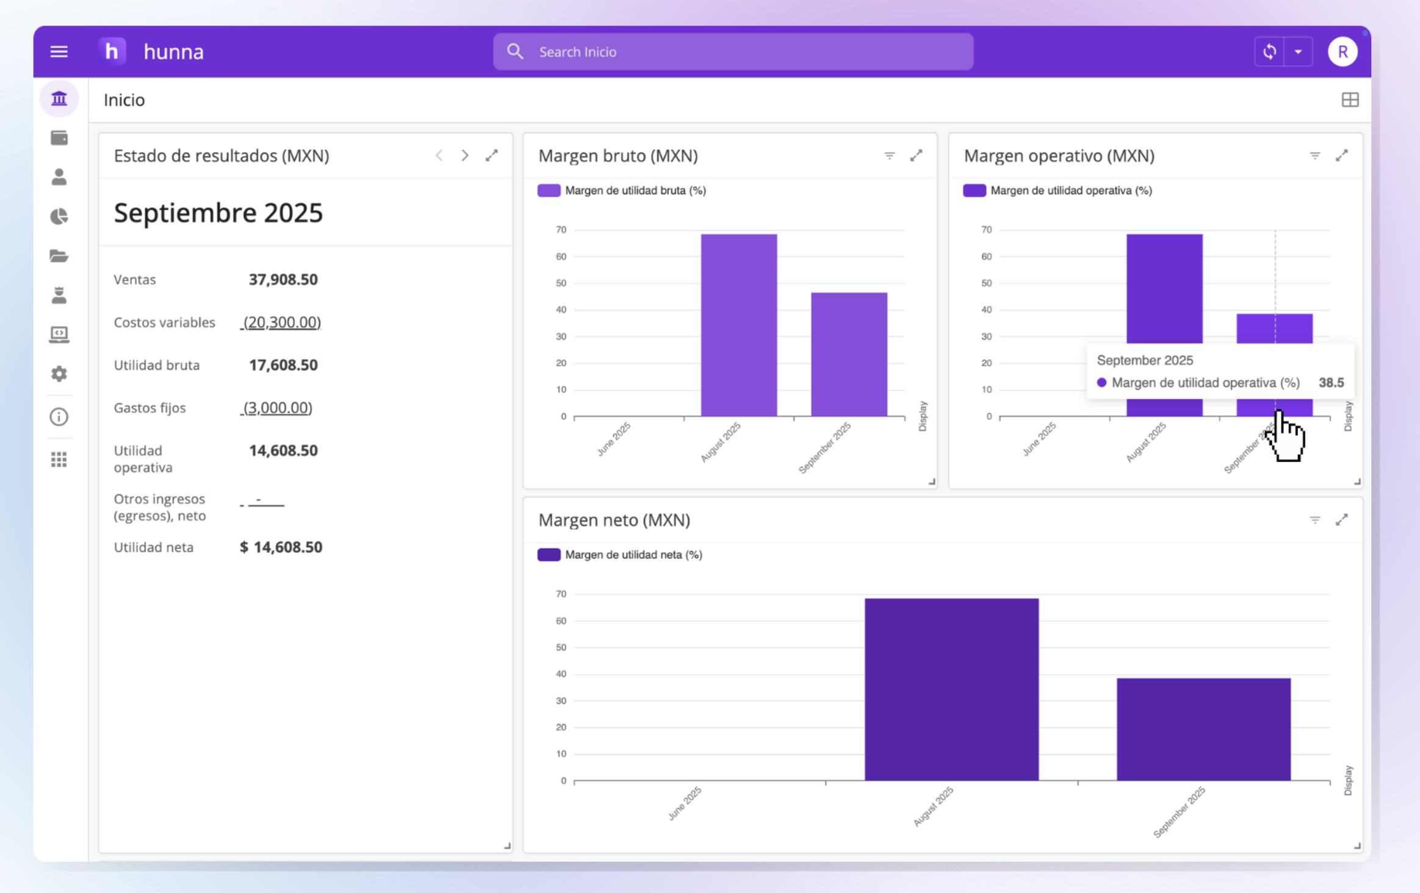Click the Costos variables amount link
The height and width of the screenshot is (893, 1420).
(281, 322)
